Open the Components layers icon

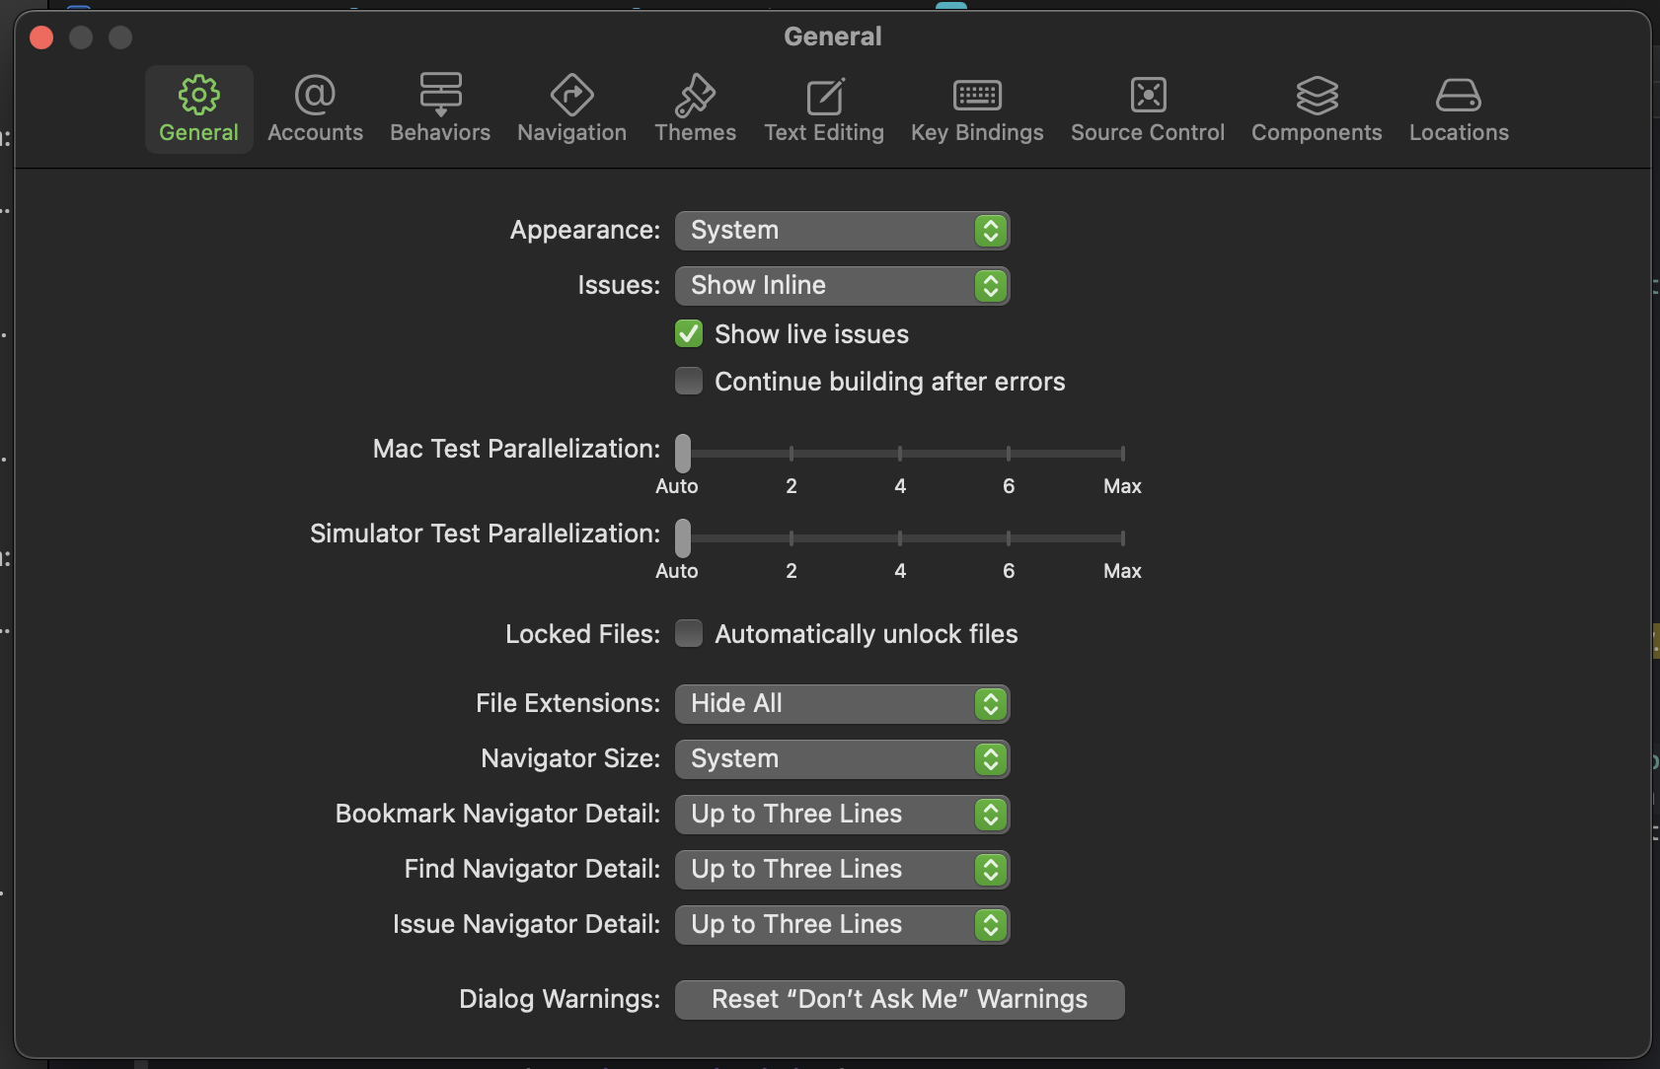tap(1317, 96)
